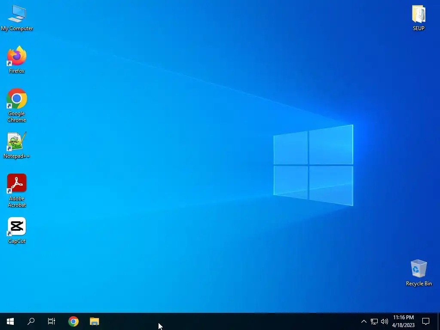
Task: Select the Recycle Bin icon
Action: [x=419, y=273]
